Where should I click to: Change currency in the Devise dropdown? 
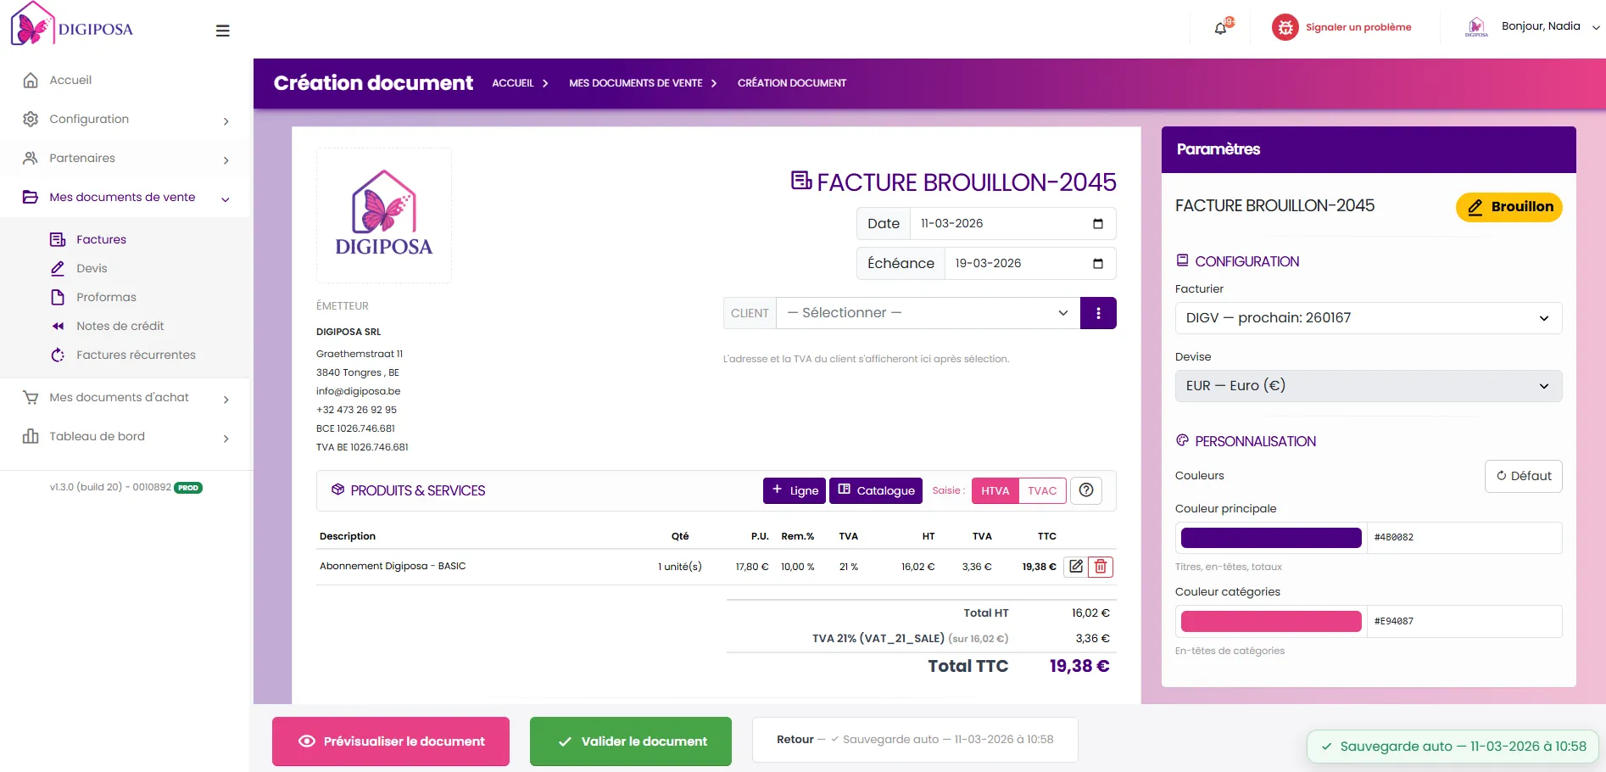1368,385
